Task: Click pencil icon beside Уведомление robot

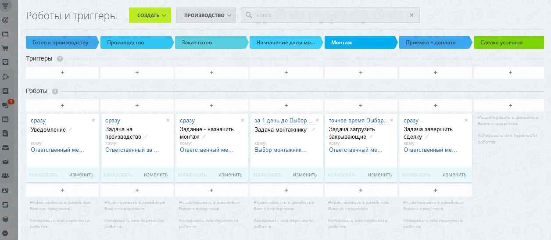Action: [x=70, y=129]
